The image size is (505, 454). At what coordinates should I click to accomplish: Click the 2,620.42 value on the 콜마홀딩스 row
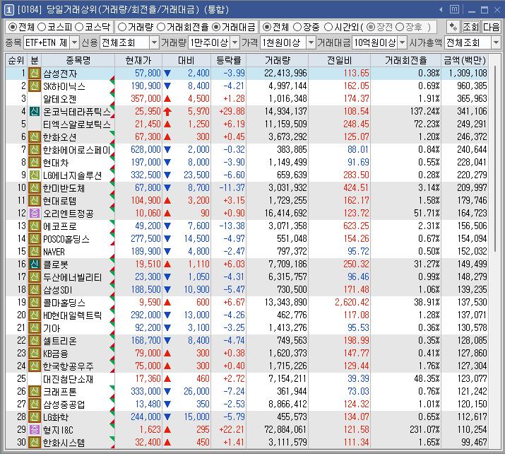[352, 303]
